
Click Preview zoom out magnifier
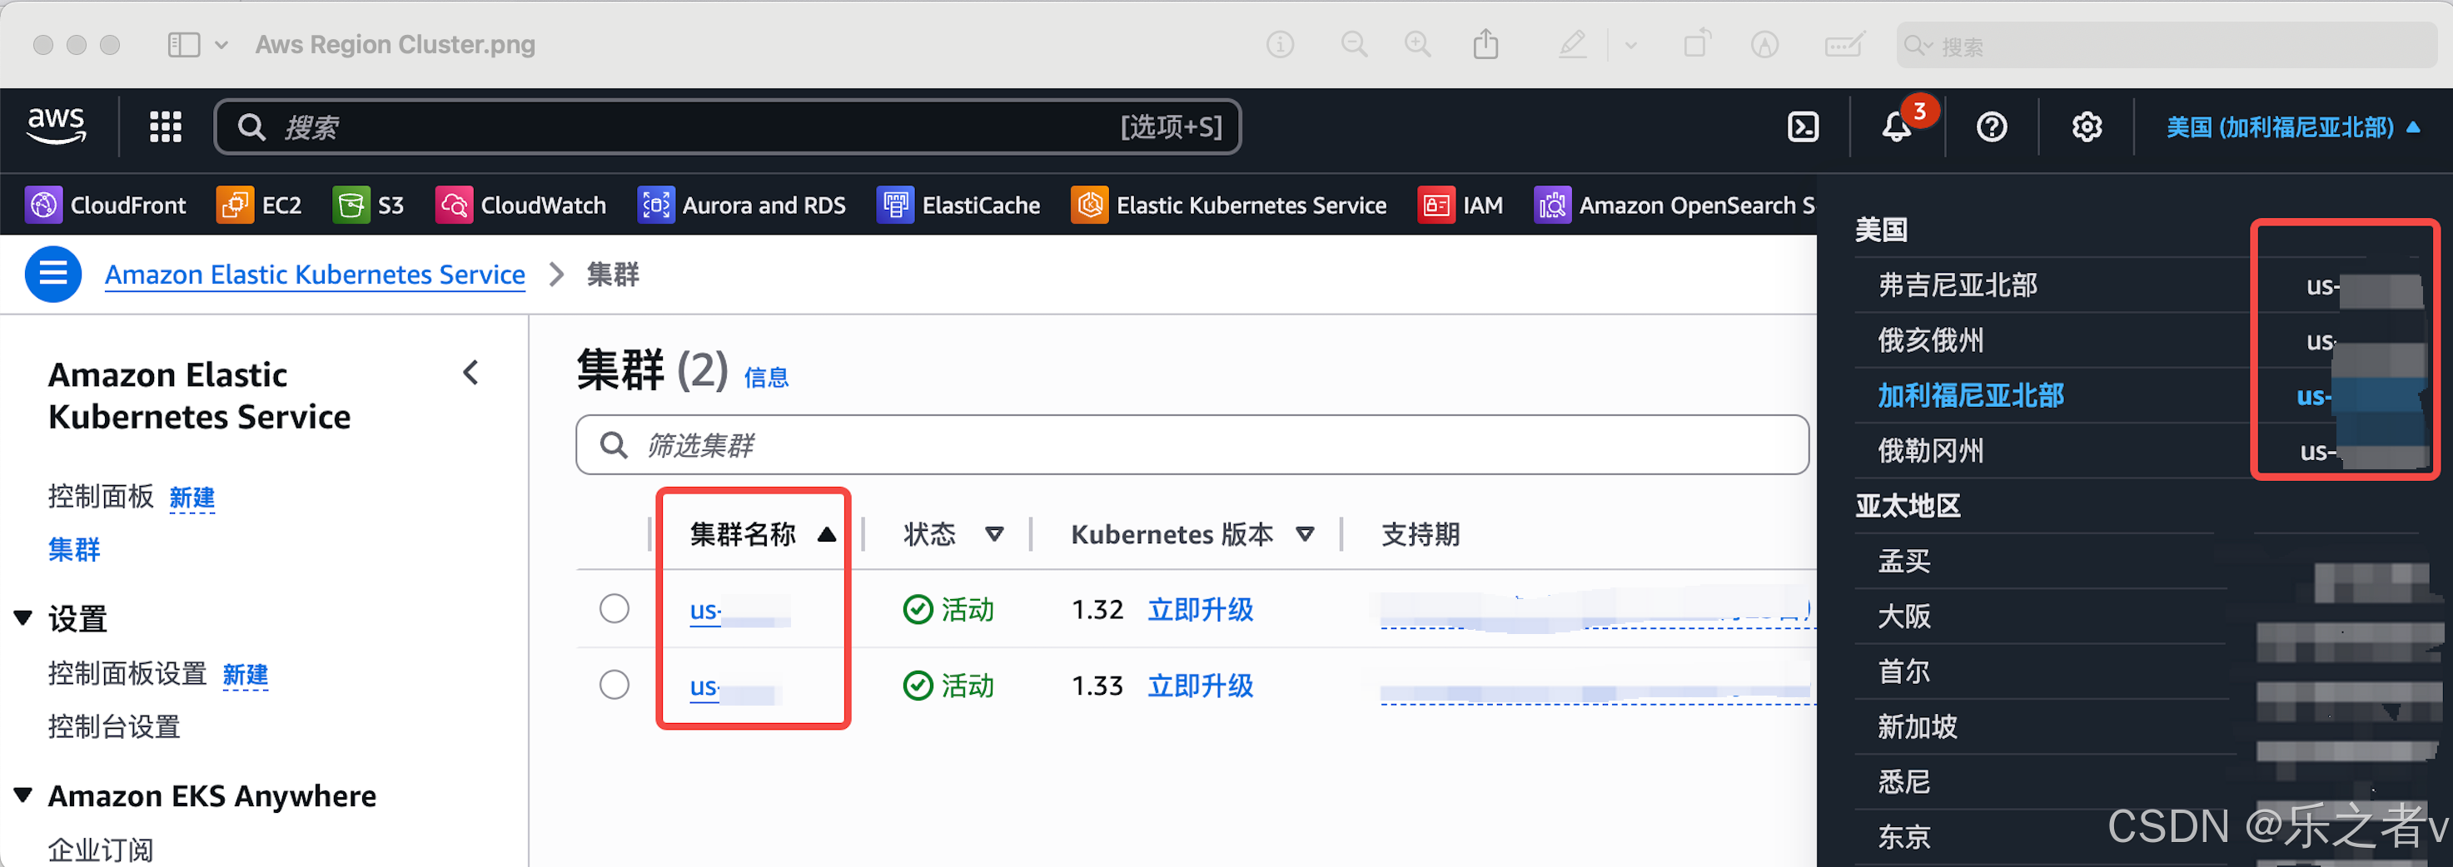[1354, 45]
